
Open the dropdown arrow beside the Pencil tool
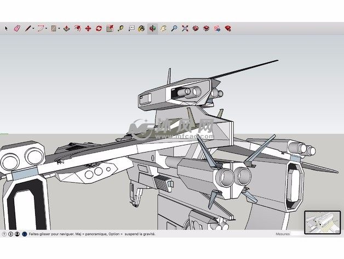pyautogui.click(x=33, y=28)
